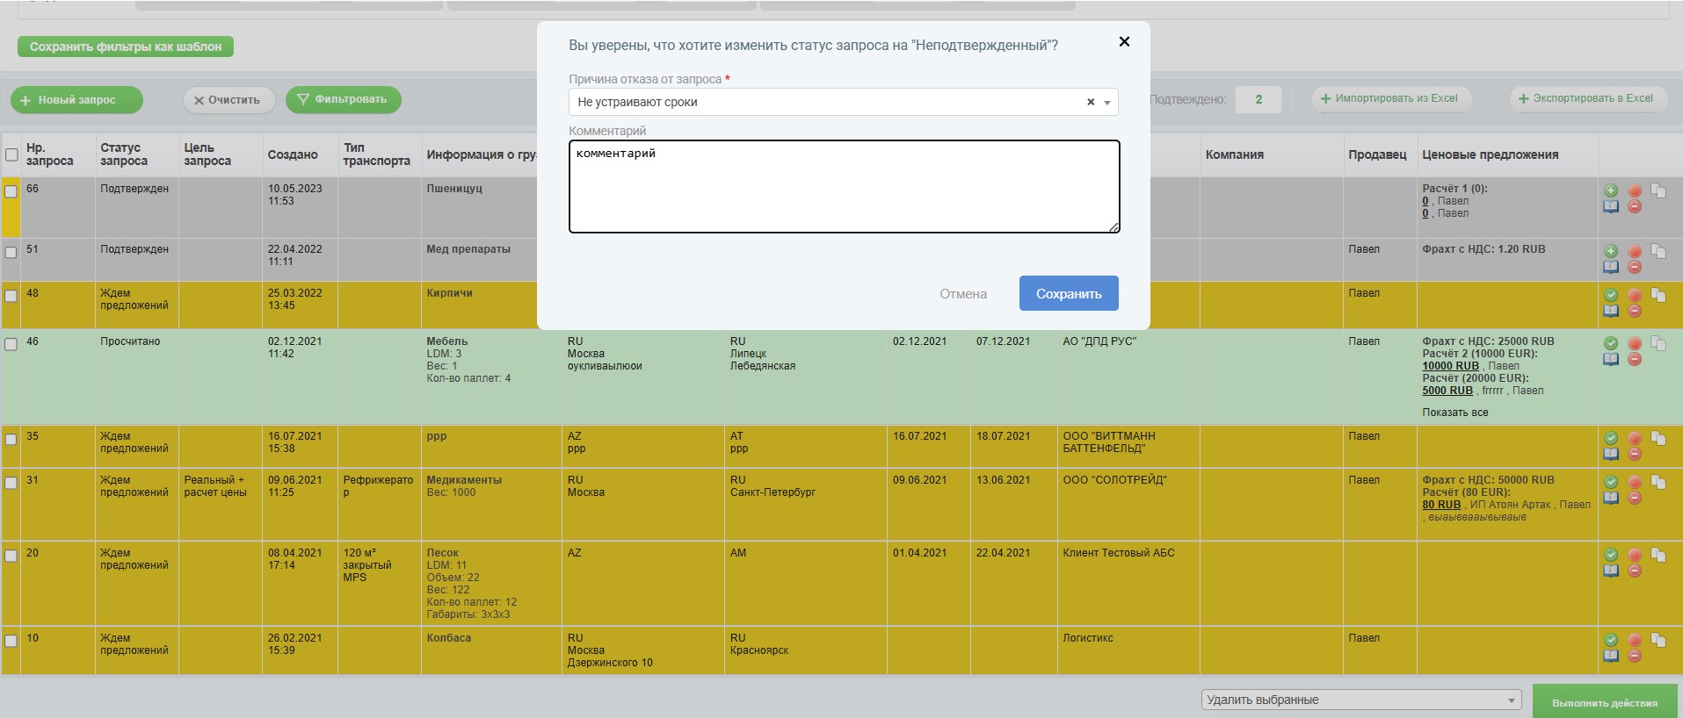Click the green checkmark icon in row 48
The image size is (1683, 718).
point(1611,295)
